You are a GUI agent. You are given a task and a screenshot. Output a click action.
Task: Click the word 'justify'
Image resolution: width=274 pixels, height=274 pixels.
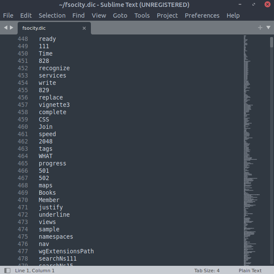coord(51,207)
